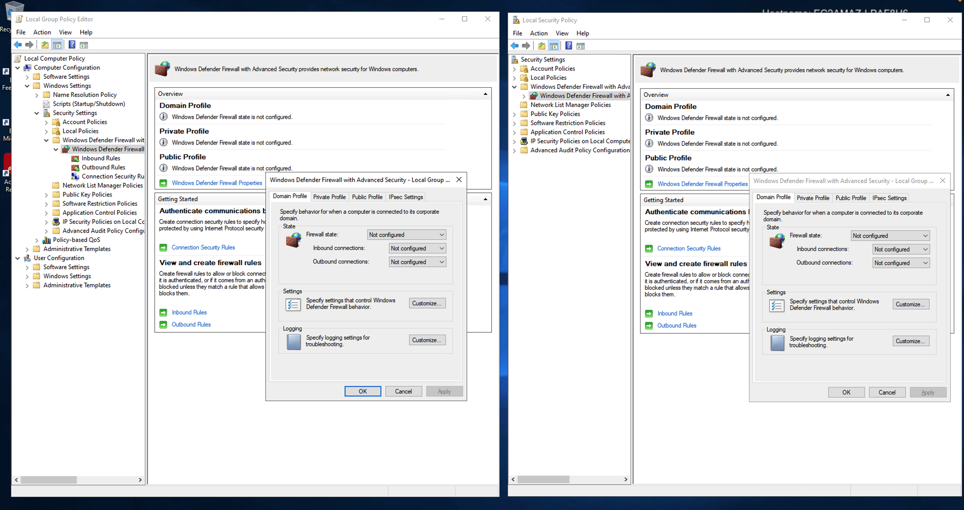Toggle console tree icon in Group Policy Editor toolbar
The height and width of the screenshot is (510, 964).
click(57, 45)
